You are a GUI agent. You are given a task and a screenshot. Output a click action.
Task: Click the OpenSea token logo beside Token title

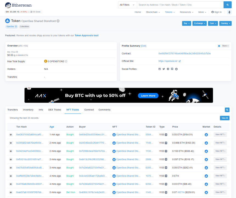pyautogui.click(x=7, y=21)
